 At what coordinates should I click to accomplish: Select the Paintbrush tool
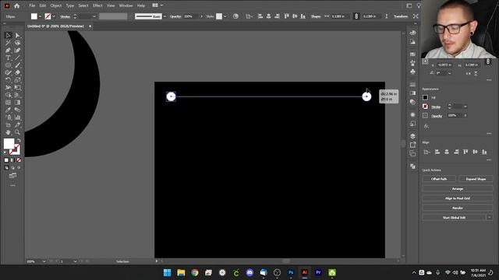(x=17, y=65)
